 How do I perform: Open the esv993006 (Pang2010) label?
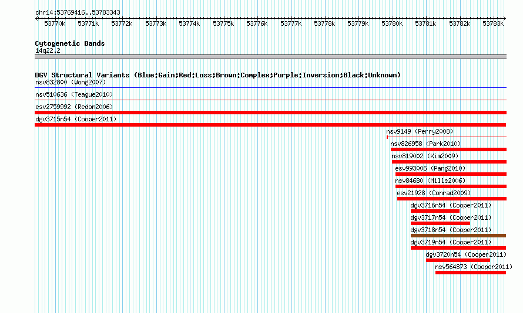(x=430, y=168)
